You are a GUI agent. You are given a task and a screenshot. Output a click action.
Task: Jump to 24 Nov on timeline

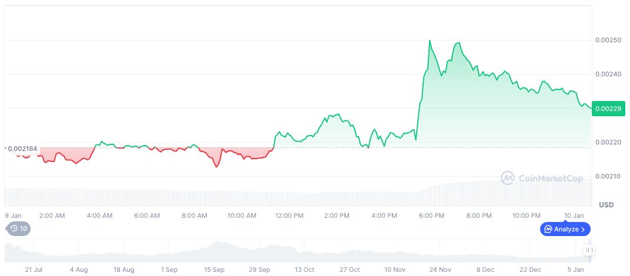pyautogui.click(x=440, y=270)
